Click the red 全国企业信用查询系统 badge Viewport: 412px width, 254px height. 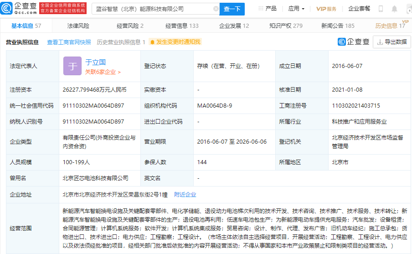pyautogui.click(x=63, y=8)
